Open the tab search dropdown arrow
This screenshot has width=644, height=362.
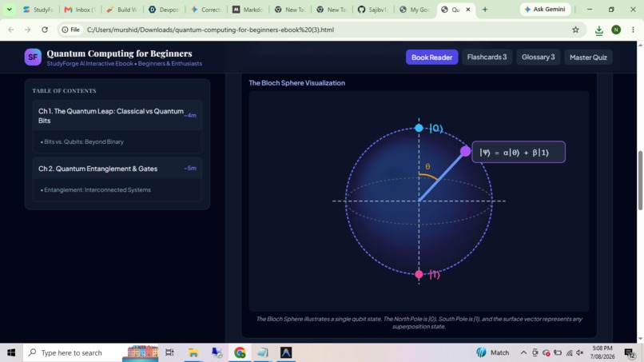click(9, 9)
